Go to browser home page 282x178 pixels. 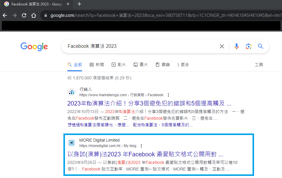34,15
